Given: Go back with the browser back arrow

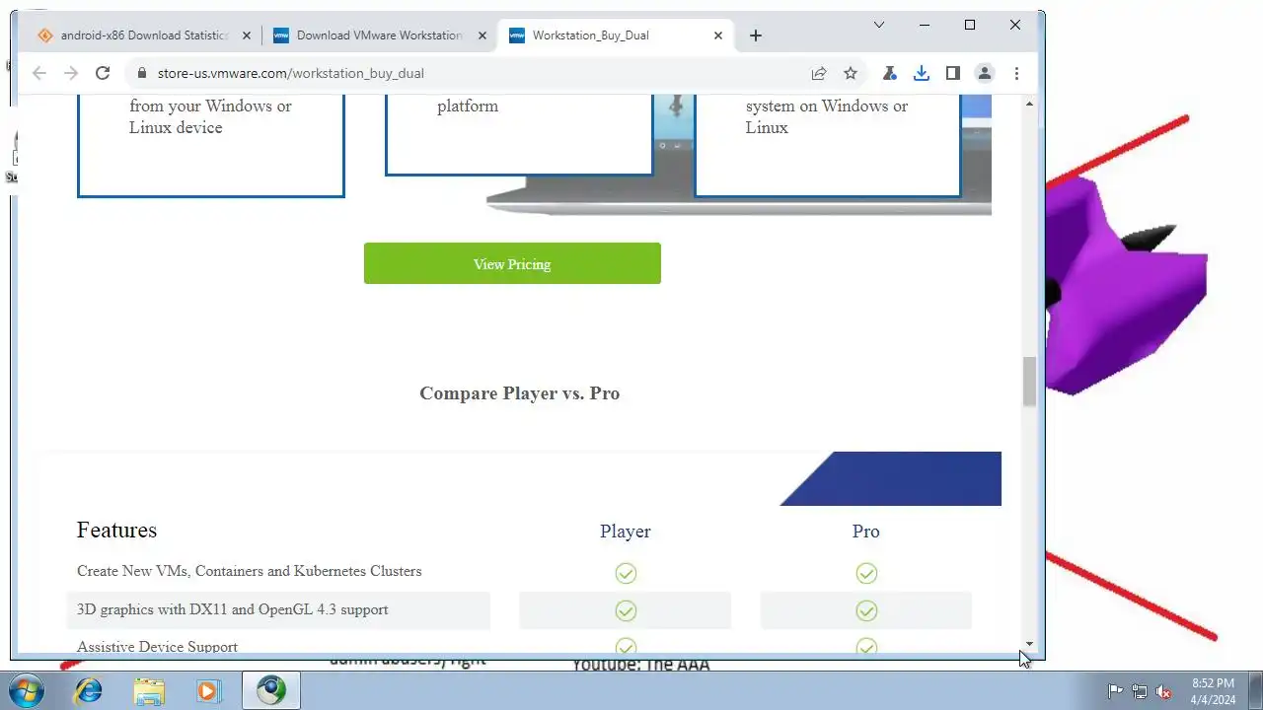Looking at the screenshot, I should click(x=39, y=73).
